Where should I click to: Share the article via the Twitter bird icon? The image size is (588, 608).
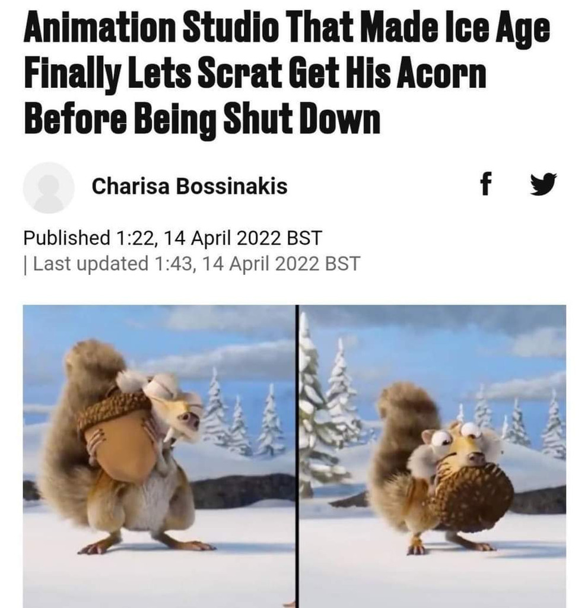click(x=543, y=184)
